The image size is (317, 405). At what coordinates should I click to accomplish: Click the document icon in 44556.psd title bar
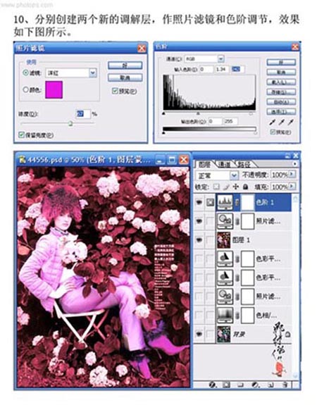23,159
